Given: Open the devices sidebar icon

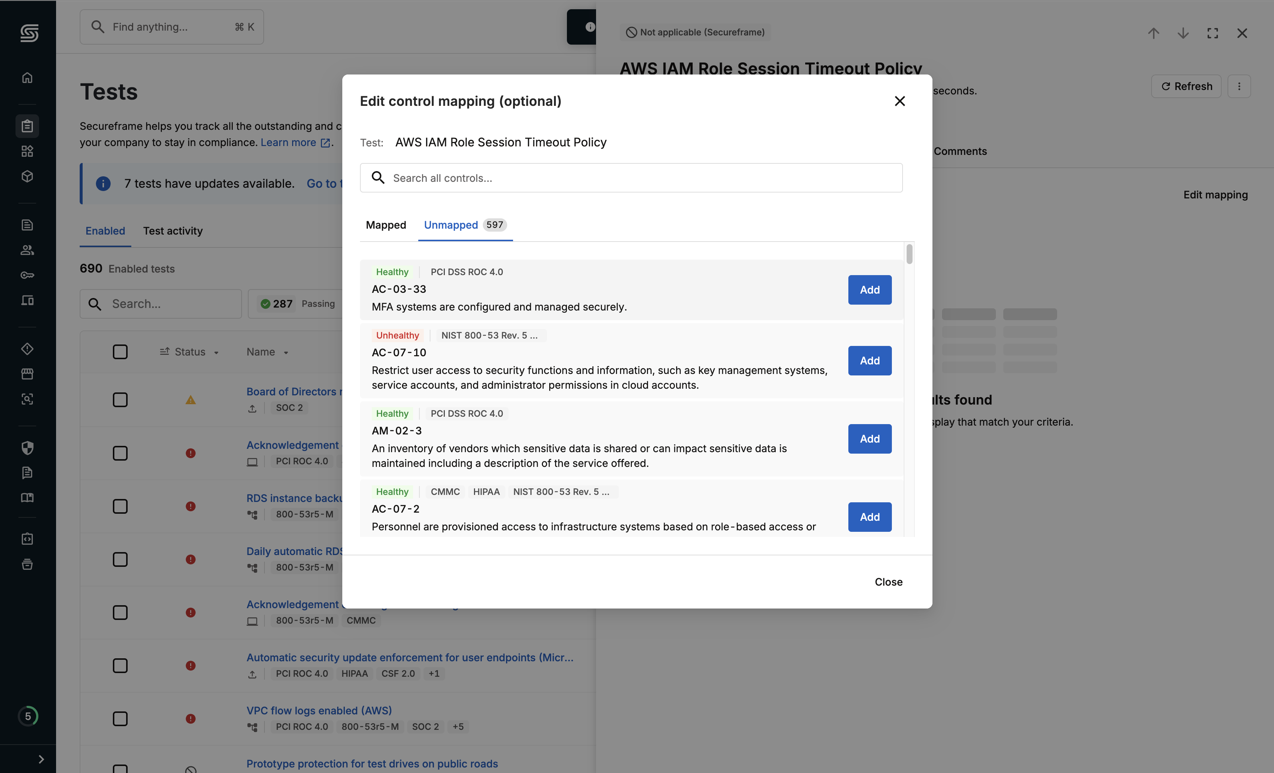Looking at the screenshot, I should click(27, 301).
